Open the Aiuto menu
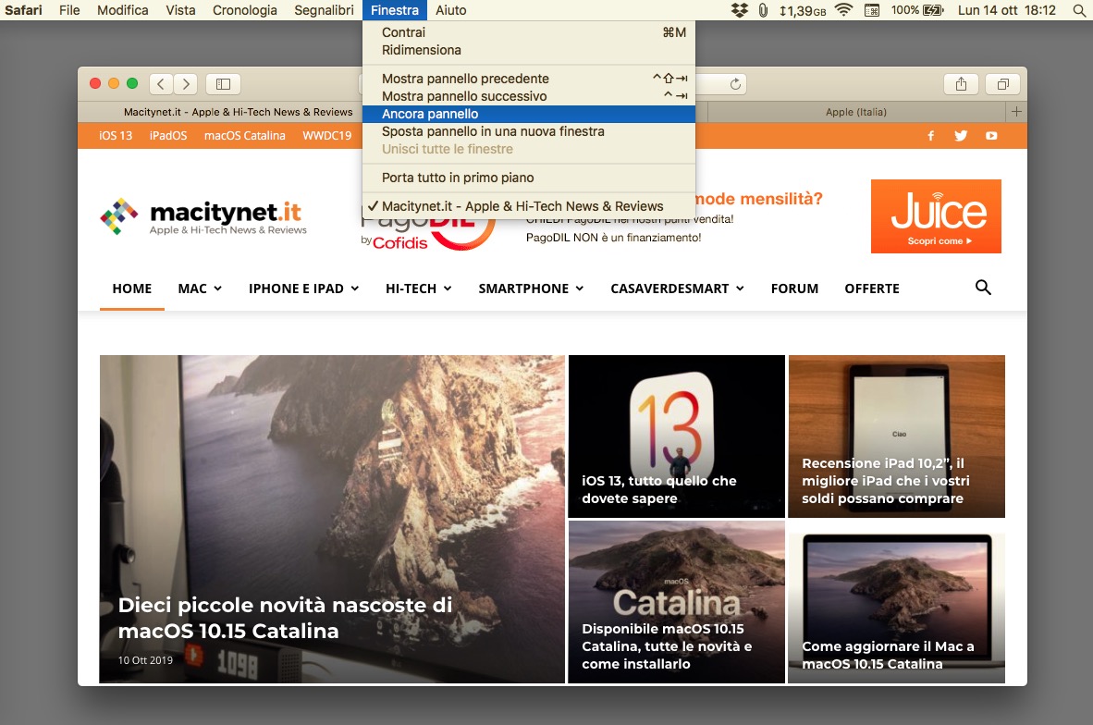Screen dimensions: 1093x725 [x=451, y=10]
